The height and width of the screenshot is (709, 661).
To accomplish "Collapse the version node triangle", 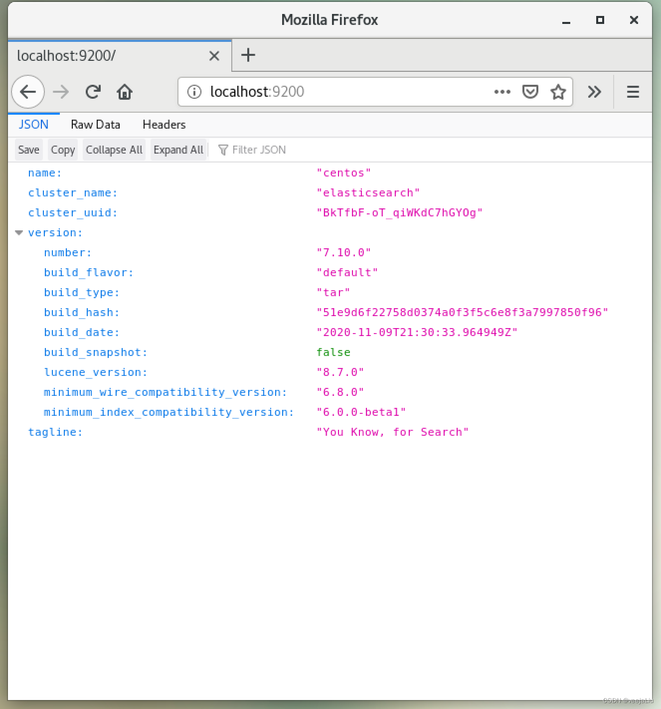I will (19, 233).
